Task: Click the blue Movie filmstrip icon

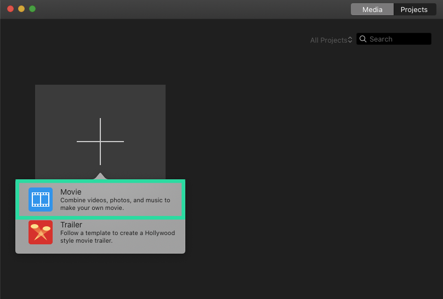Action: (41, 200)
